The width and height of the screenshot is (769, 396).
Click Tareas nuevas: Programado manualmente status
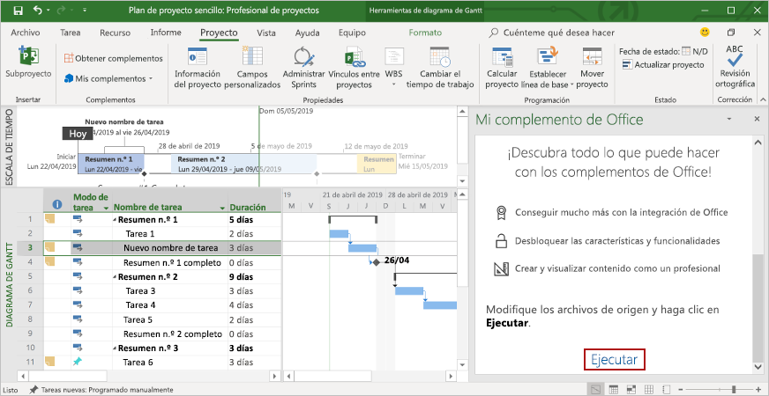point(101,390)
